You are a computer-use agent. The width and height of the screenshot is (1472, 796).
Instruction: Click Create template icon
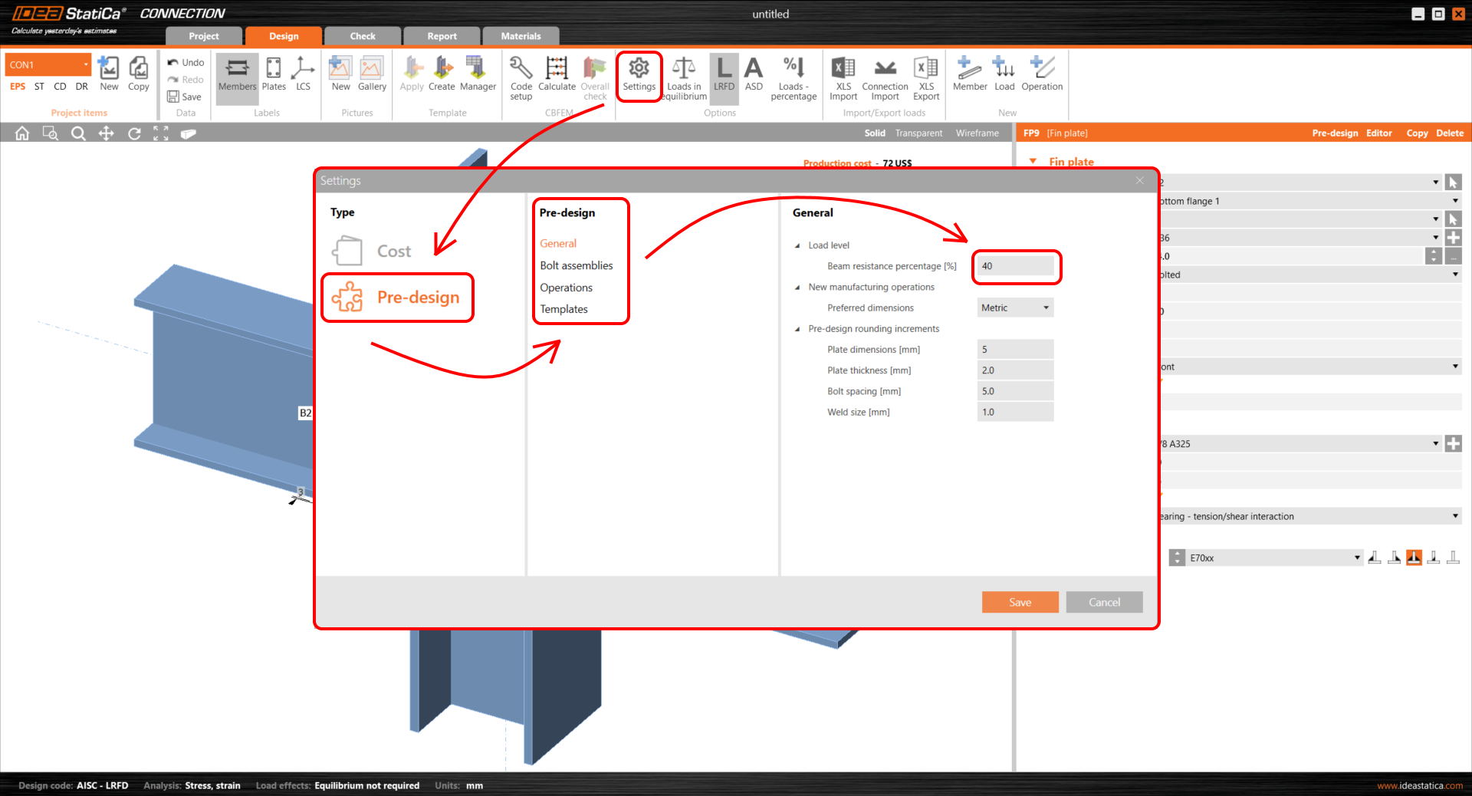442,74
